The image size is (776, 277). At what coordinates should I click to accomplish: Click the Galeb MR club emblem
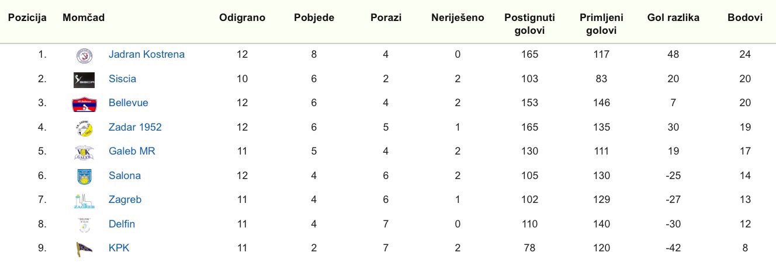(x=84, y=152)
